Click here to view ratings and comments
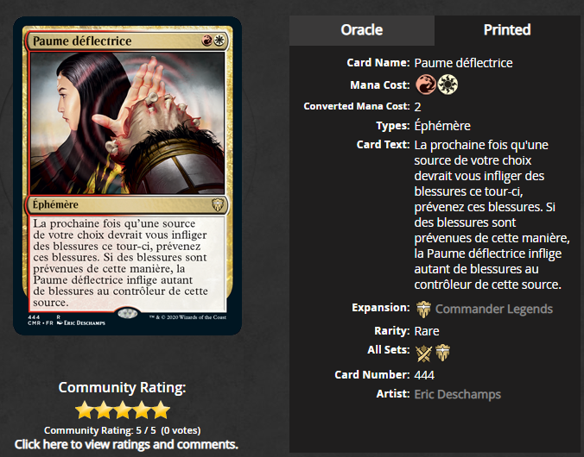The image size is (584, 457). (x=126, y=444)
